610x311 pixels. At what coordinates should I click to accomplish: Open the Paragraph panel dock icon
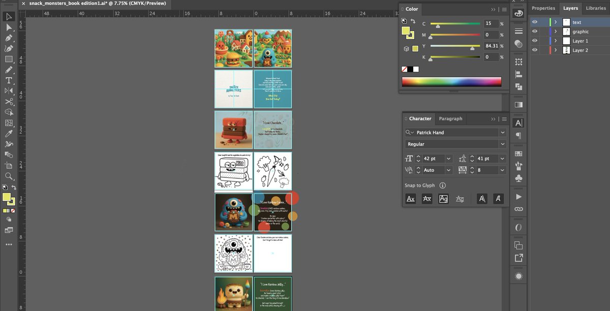coord(518,136)
